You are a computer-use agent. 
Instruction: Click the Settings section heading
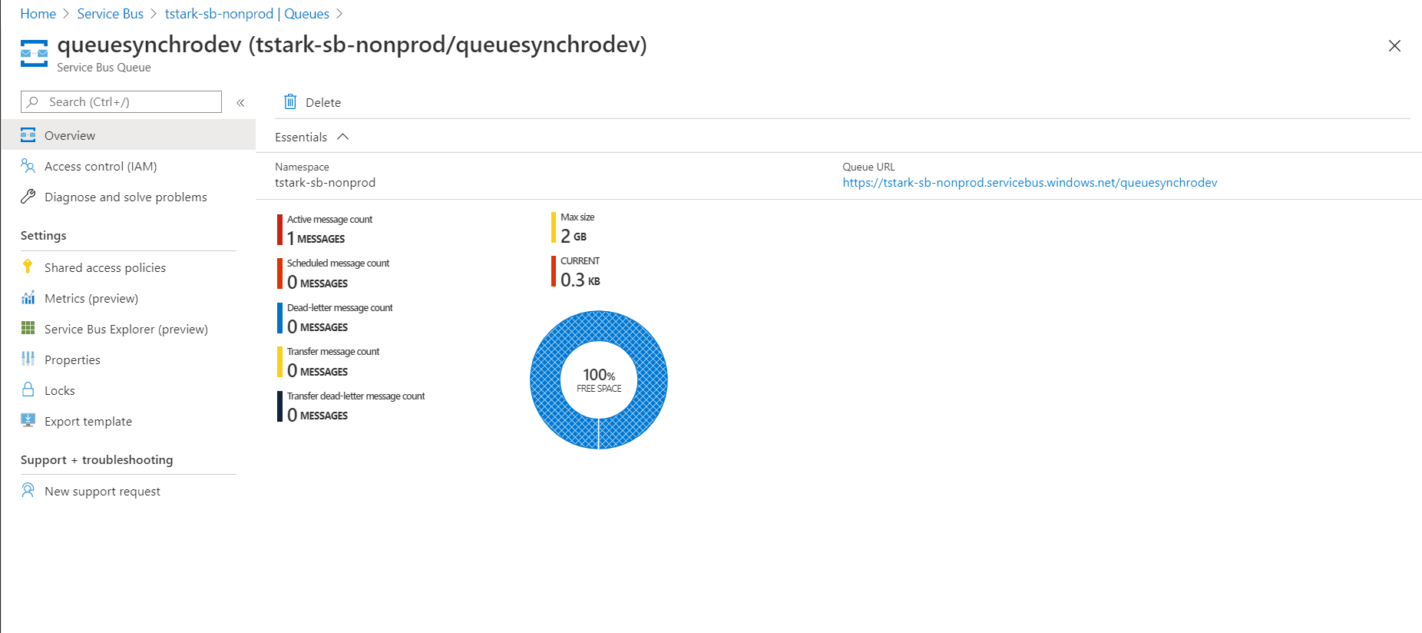pos(44,236)
